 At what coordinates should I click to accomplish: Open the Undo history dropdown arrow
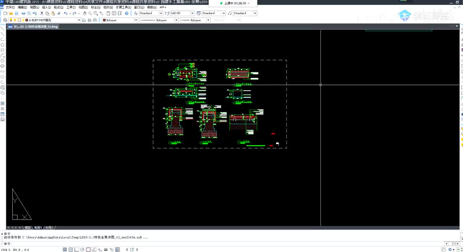coord(70,13)
